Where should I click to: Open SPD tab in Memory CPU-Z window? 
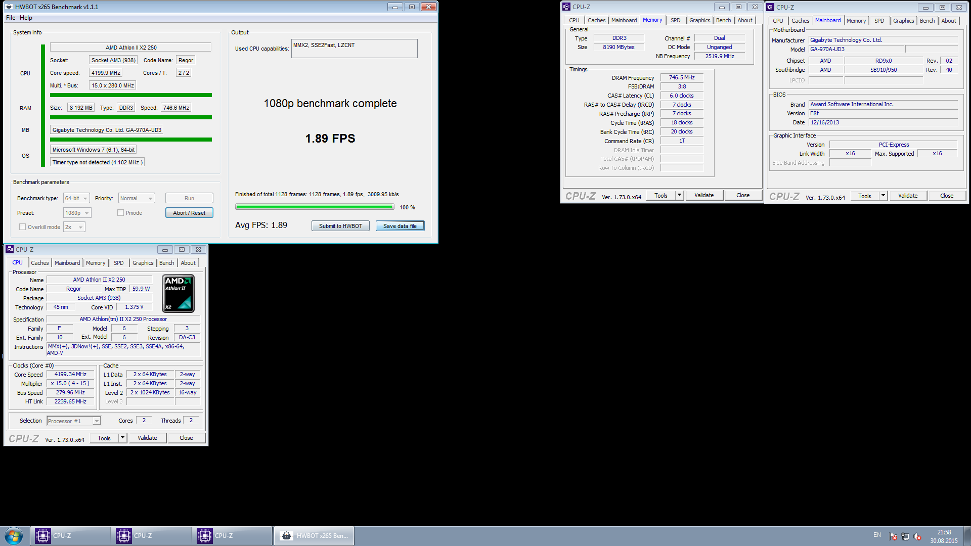(x=675, y=20)
